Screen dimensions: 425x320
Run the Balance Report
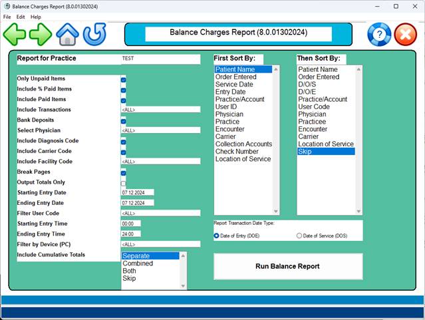(x=287, y=266)
